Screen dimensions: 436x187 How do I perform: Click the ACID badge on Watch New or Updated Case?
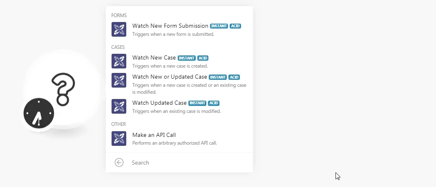(x=234, y=77)
